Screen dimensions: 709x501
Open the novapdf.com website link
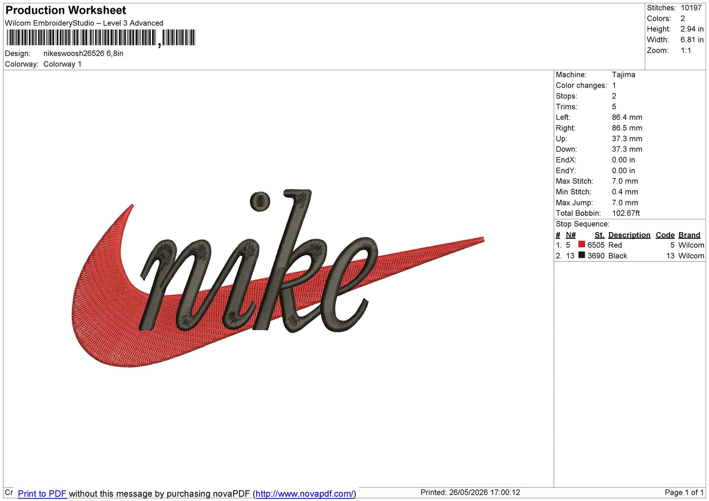point(304,494)
